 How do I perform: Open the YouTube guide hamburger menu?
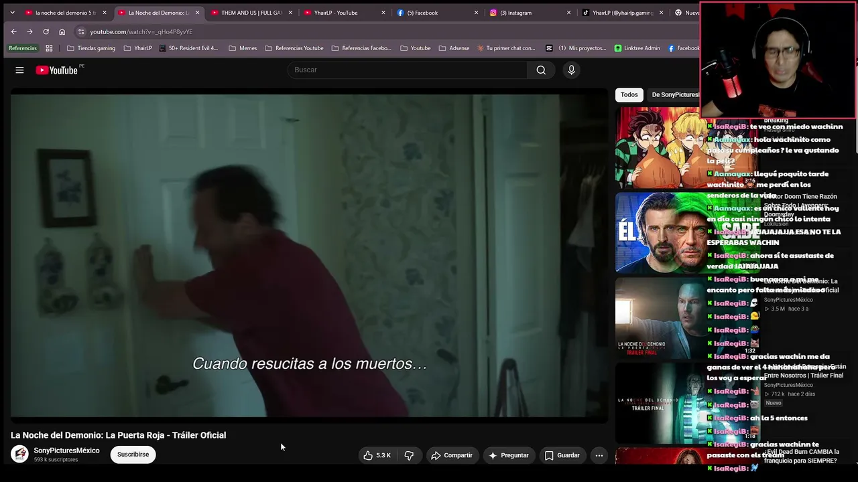(19, 70)
